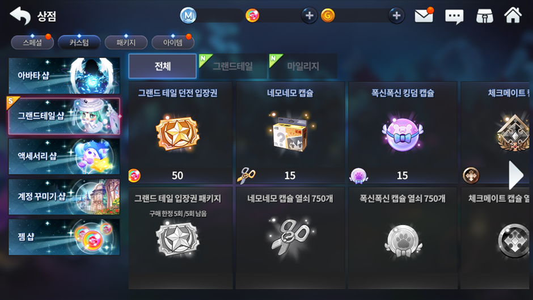Show next items with right arrow
The image size is (533, 300).
515,175
